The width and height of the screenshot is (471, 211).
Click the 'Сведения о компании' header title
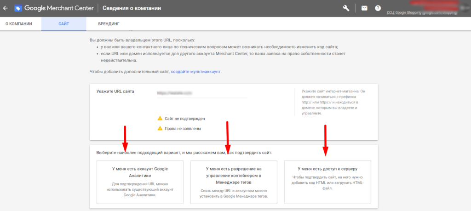coord(132,8)
